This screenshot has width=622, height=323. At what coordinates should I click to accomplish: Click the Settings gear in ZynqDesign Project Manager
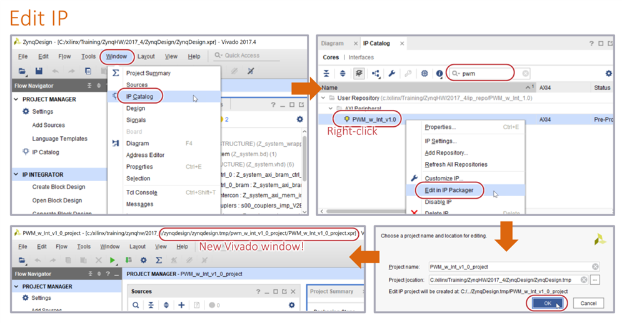point(26,111)
